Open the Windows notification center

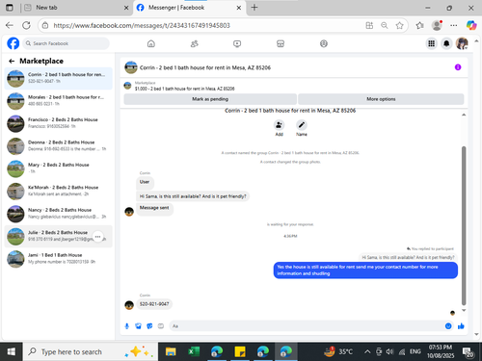coord(468,352)
